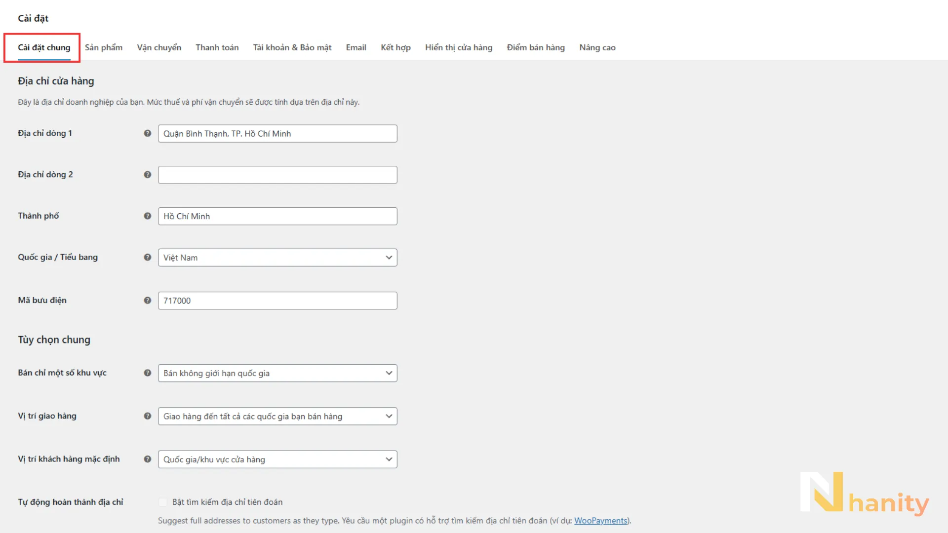The height and width of the screenshot is (533, 948).
Task: Click help icon for Quốc gia / Tiểu bang
Action: click(x=147, y=258)
